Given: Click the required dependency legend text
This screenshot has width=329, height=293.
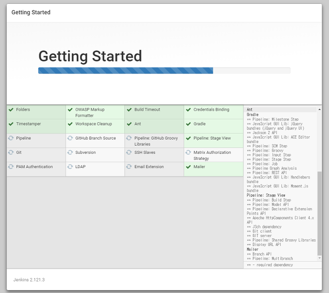Looking at the screenshot, I should click(270, 265).
